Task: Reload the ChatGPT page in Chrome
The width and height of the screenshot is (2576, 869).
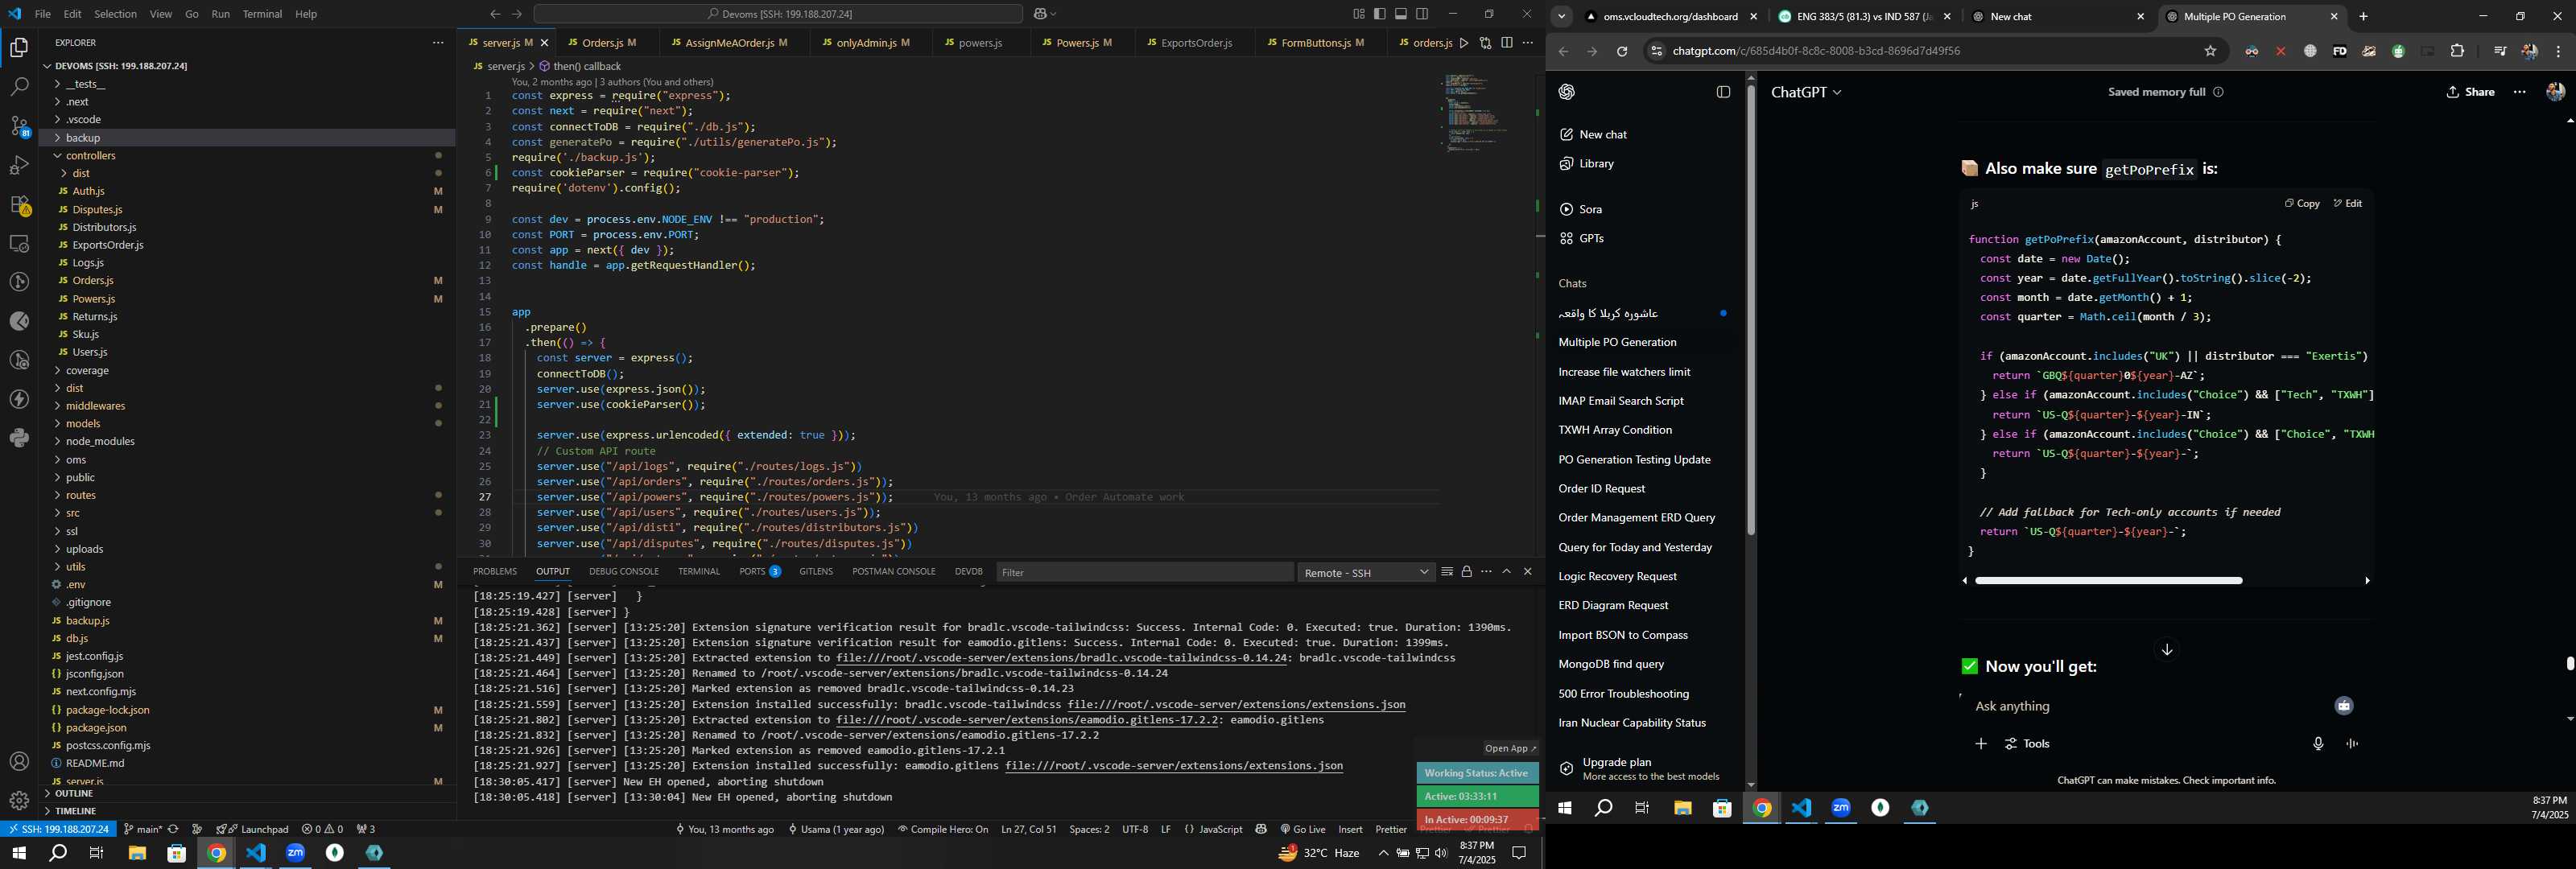Action: pyautogui.click(x=1622, y=52)
